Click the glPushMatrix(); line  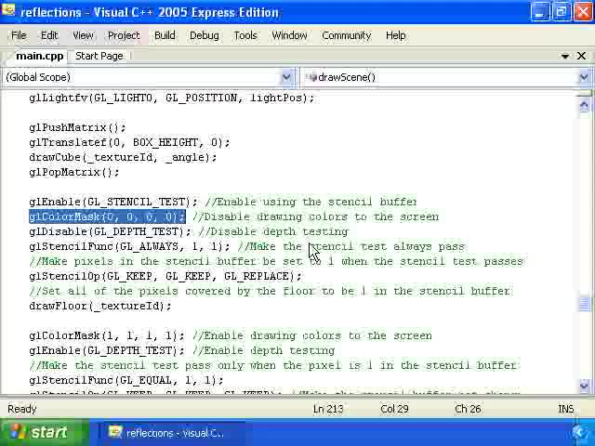click(x=77, y=127)
